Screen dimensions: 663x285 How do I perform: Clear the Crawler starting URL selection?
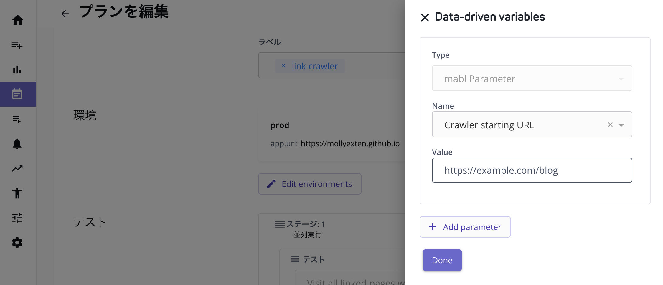610,125
